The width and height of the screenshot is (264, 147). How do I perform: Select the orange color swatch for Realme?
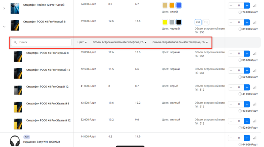[x=172, y=5]
